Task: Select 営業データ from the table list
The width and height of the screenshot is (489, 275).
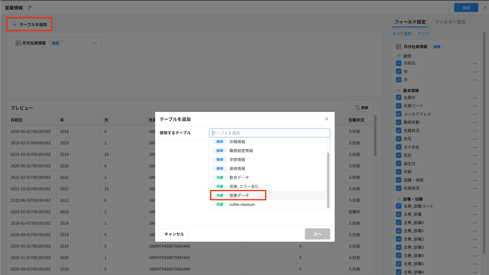Action: (x=239, y=196)
